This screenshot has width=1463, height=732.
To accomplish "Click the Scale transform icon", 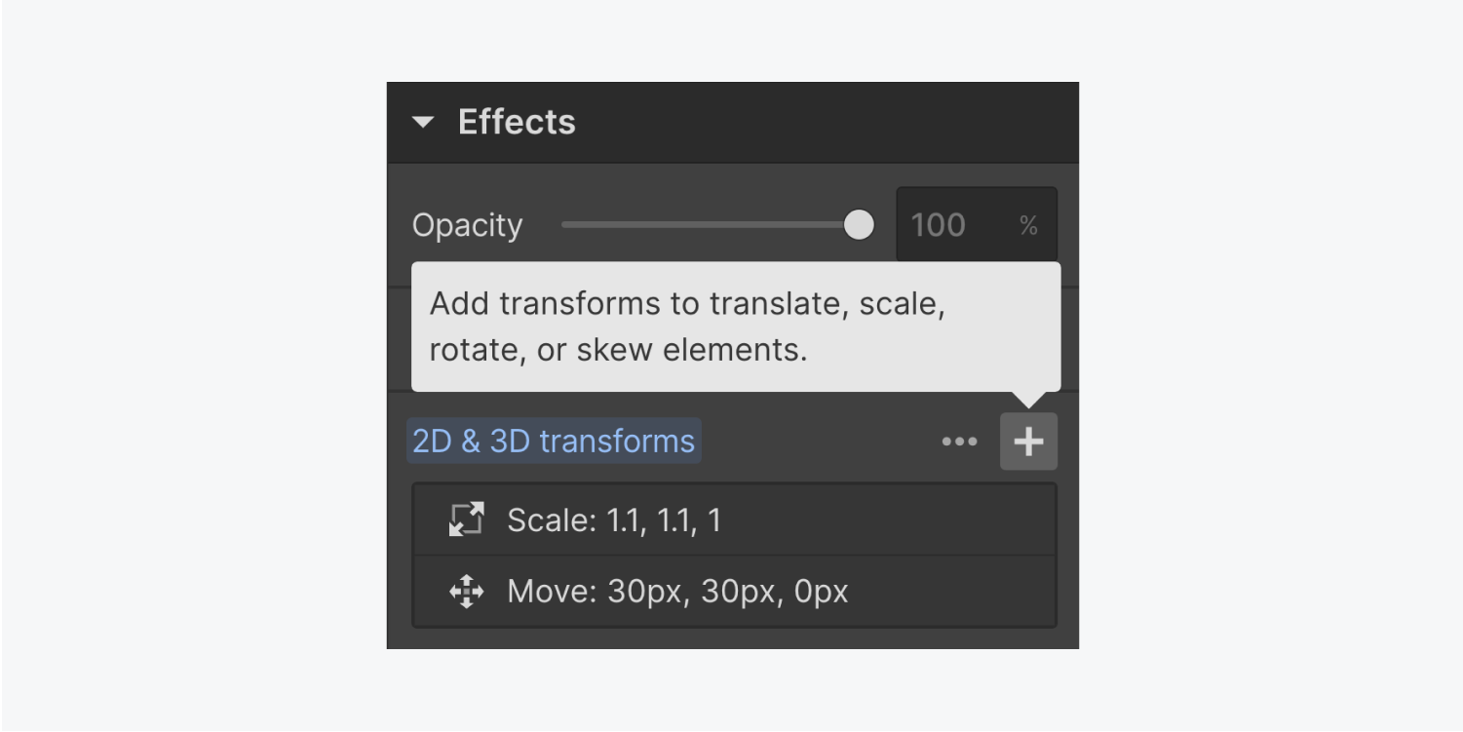I will (x=466, y=520).
